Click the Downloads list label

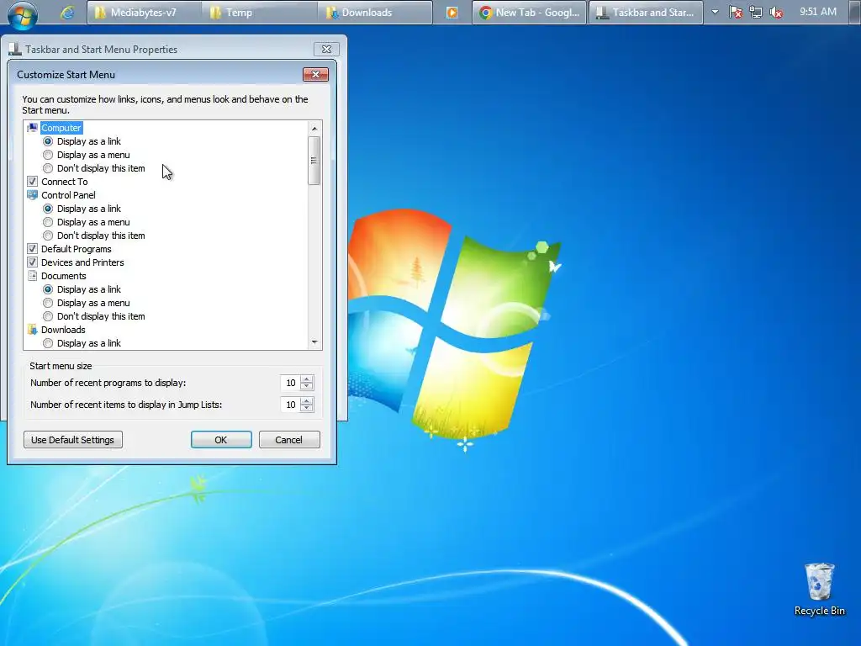(x=63, y=330)
